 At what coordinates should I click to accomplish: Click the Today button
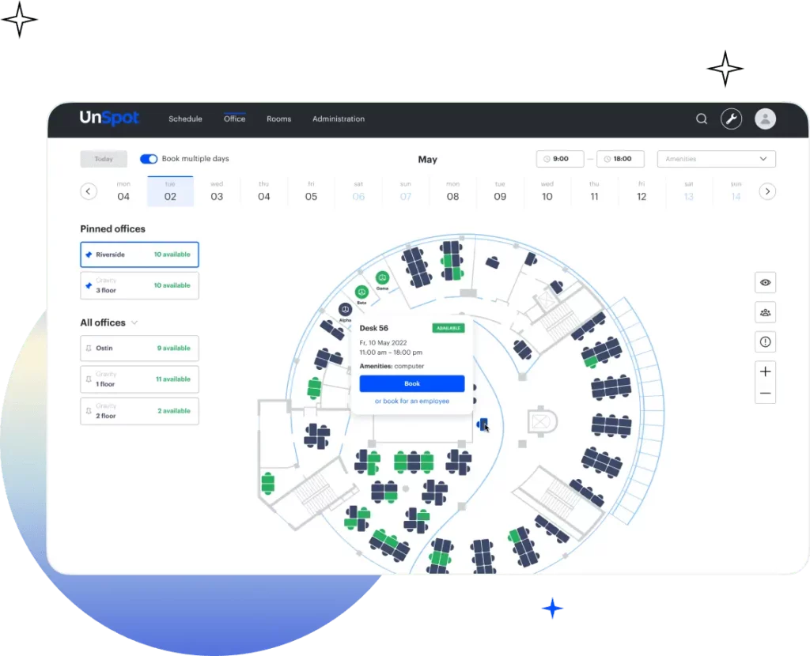pyautogui.click(x=104, y=159)
